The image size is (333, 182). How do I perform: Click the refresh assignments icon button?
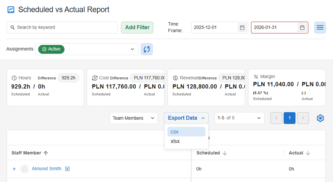(146, 49)
